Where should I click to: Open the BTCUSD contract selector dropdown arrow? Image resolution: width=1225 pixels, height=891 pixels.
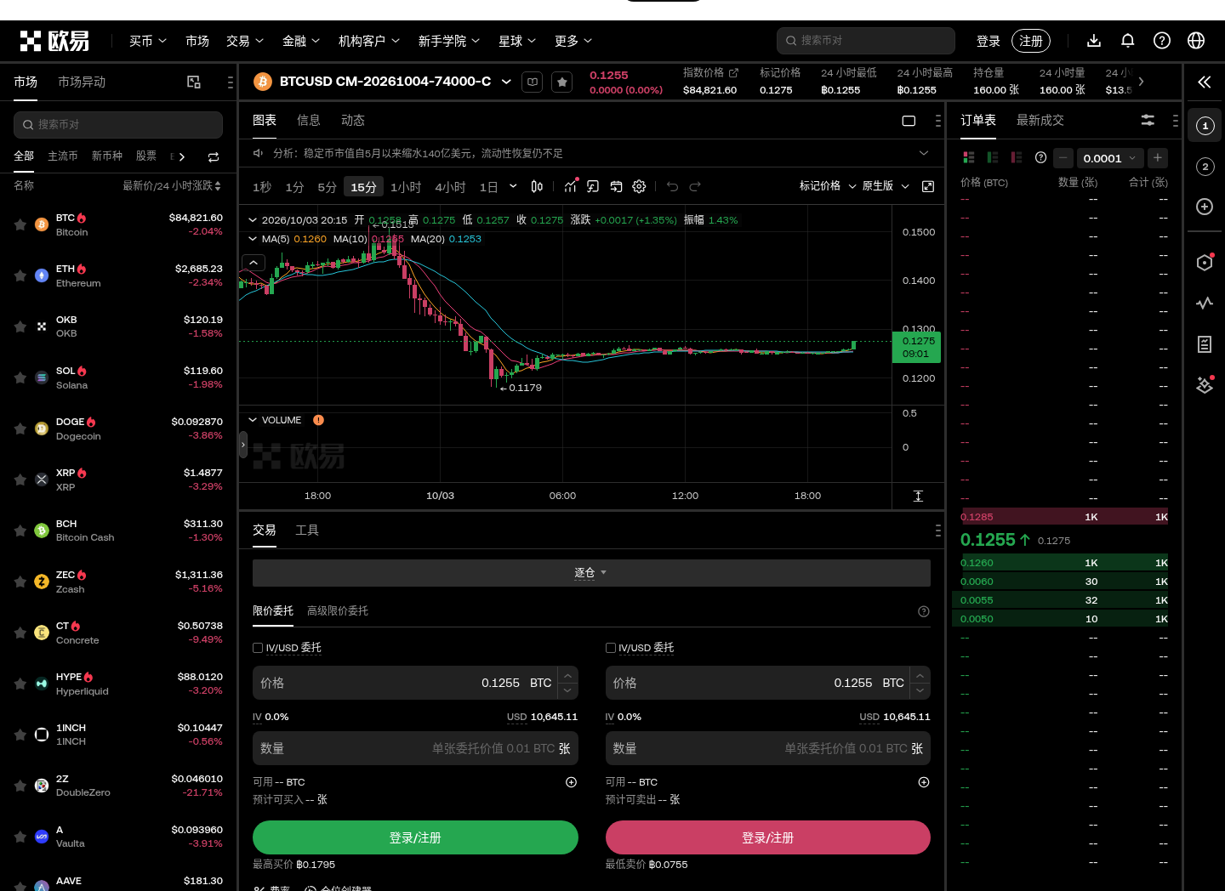[x=506, y=82]
